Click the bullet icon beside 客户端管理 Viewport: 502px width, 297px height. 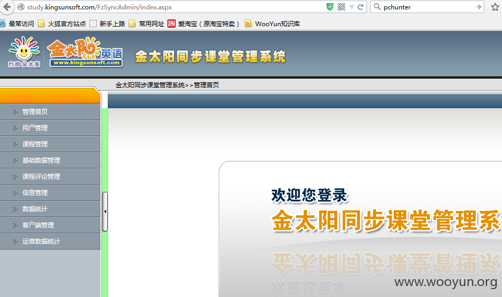tap(15, 225)
